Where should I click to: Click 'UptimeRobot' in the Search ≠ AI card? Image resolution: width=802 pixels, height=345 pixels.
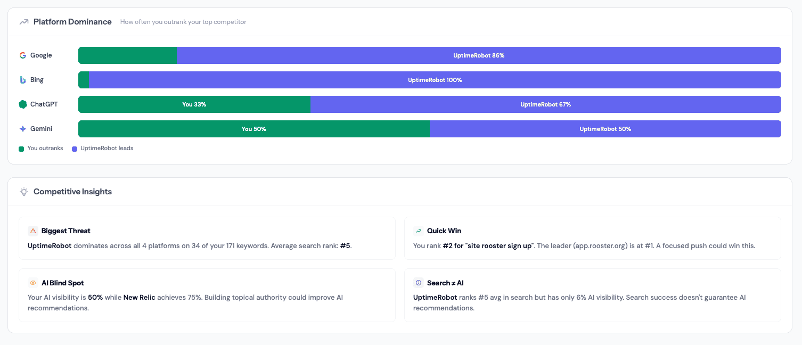pos(435,298)
